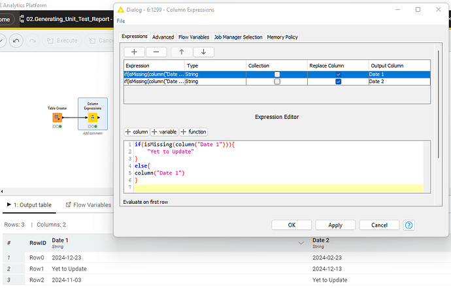This screenshot has width=451, height=294.
Task: Select the Date 1 output column cell
Action: pyautogui.click(x=399, y=74)
